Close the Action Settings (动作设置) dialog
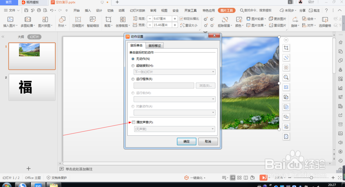This screenshot has height=187, width=345. tap(214, 36)
